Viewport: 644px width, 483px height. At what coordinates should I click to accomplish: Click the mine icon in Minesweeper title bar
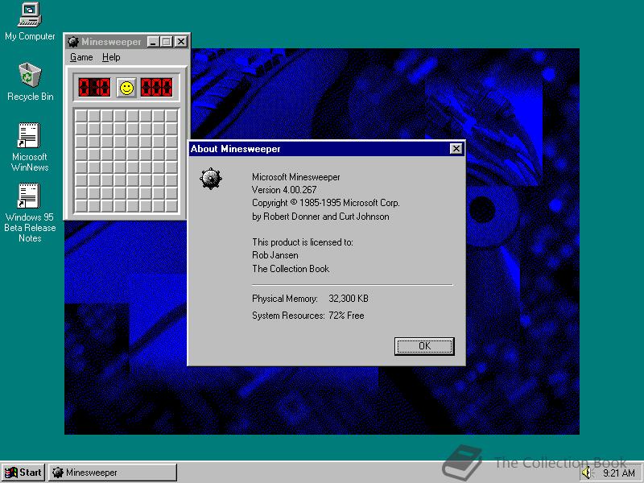tap(73, 42)
